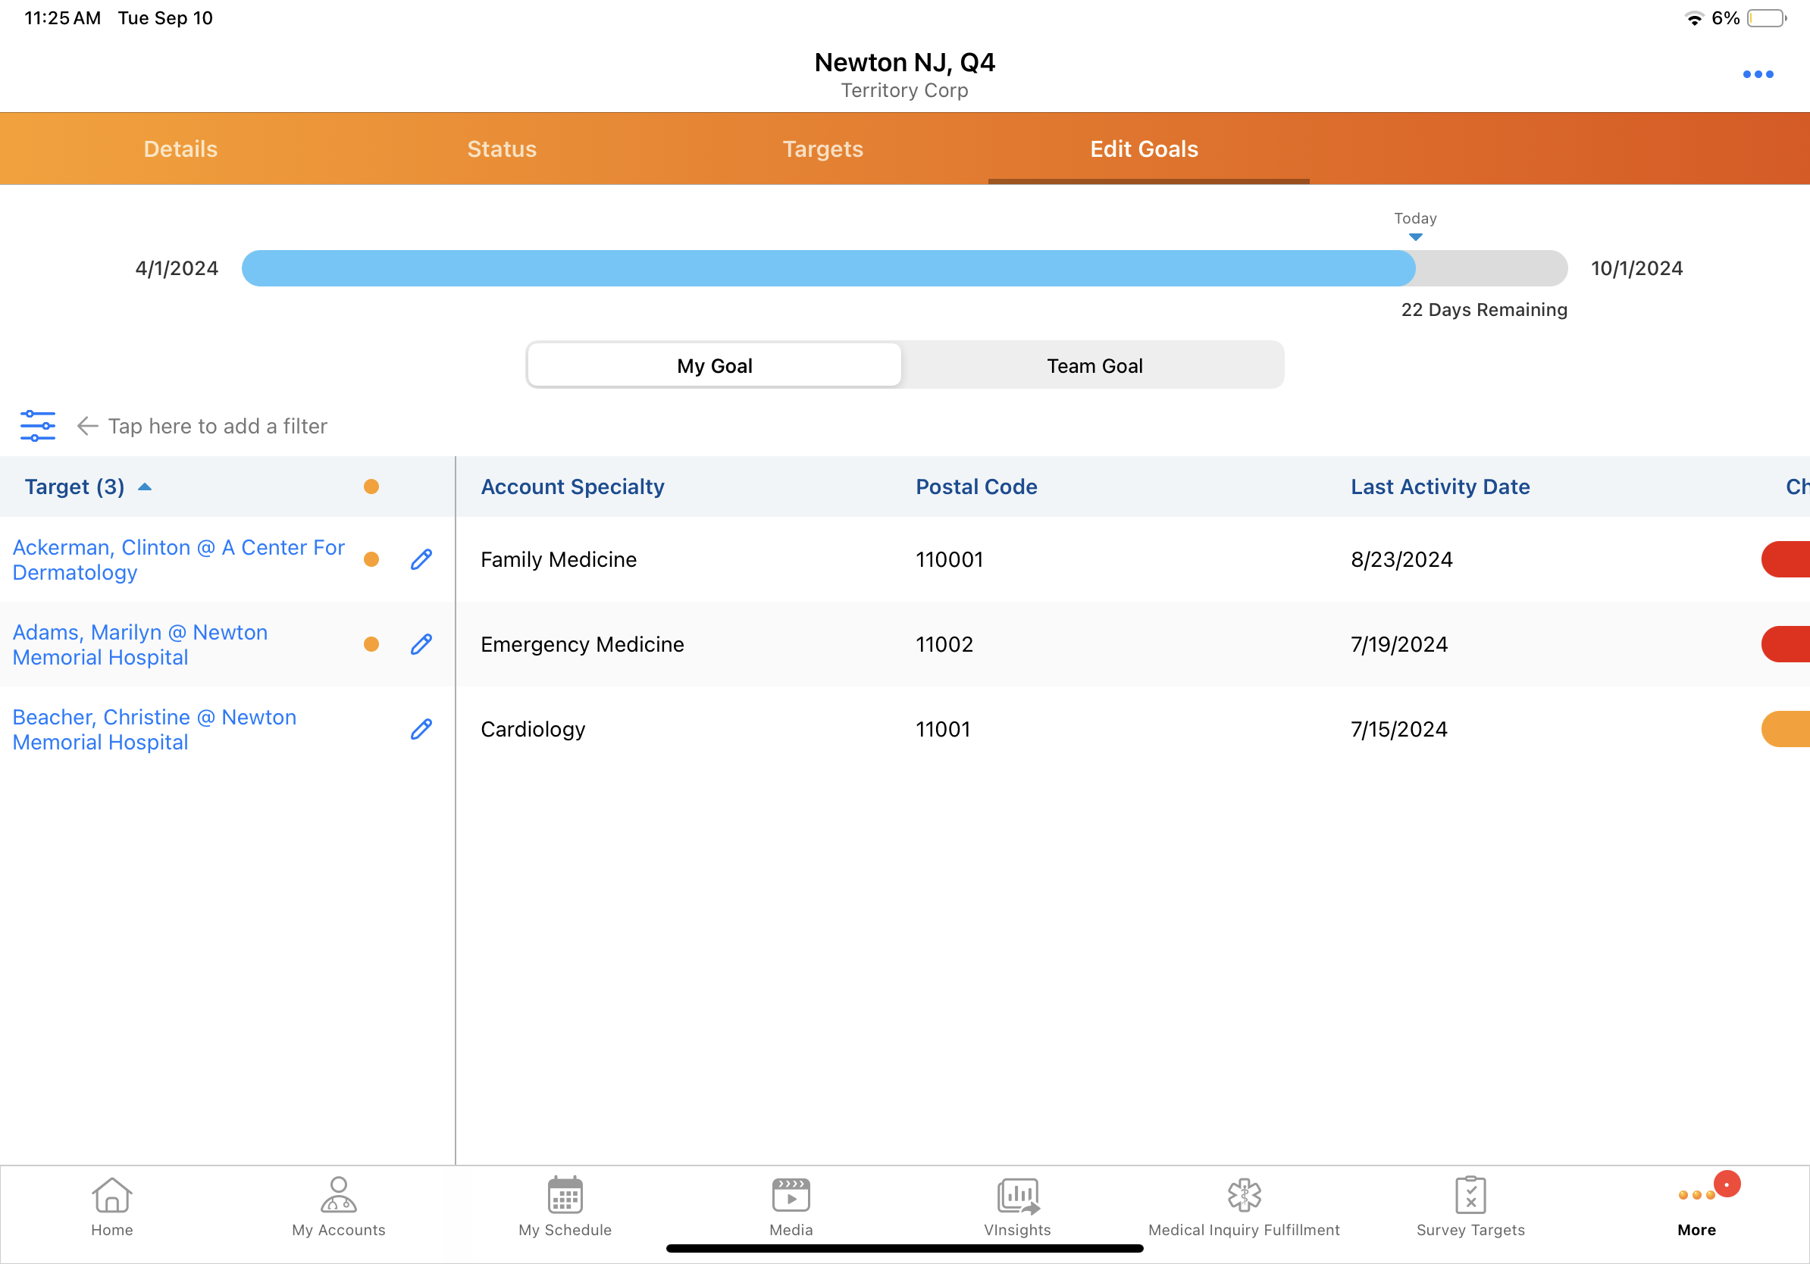Click pencil icon for Adams, Marilyn row
The width and height of the screenshot is (1810, 1264).
(421, 644)
